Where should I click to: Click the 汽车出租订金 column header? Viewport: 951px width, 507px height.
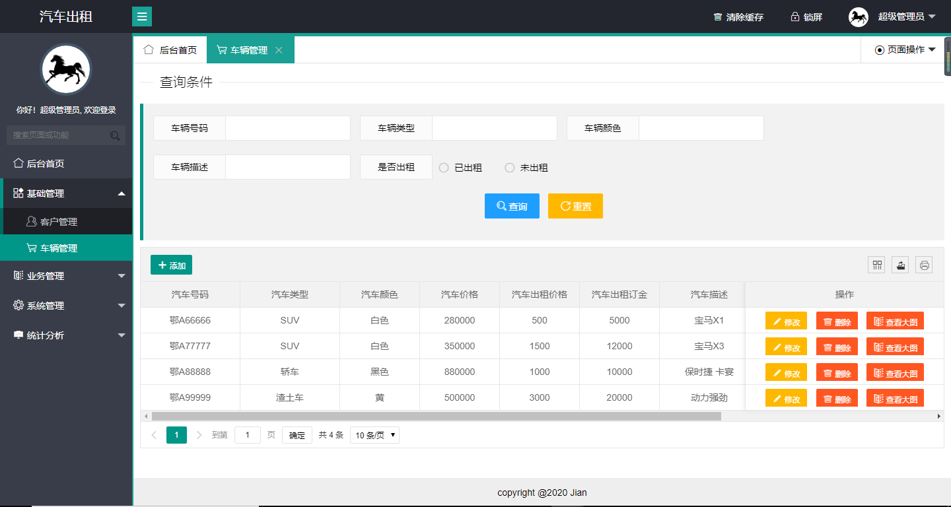(619, 294)
